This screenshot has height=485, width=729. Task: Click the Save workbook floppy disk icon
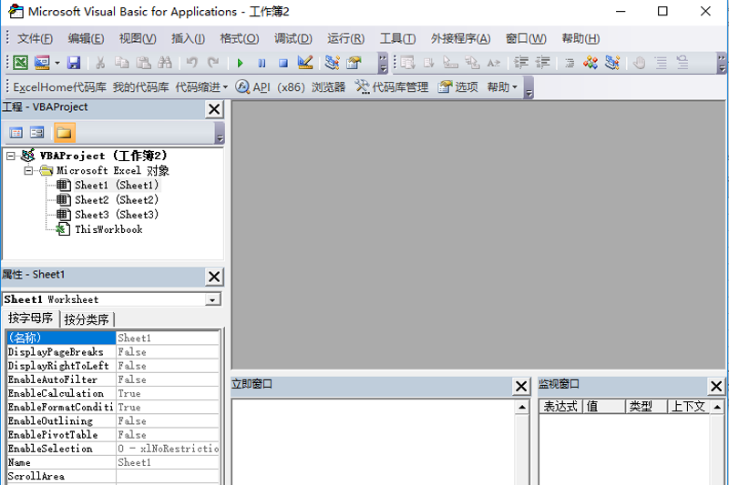pyautogui.click(x=74, y=63)
